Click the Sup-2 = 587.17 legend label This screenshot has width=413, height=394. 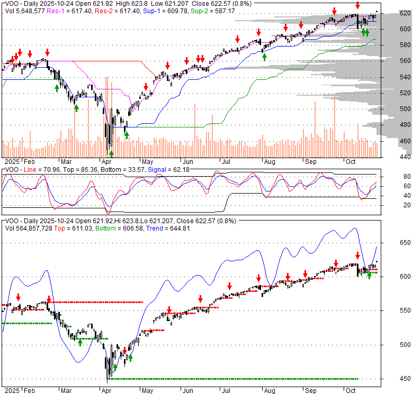pyautogui.click(x=212, y=11)
